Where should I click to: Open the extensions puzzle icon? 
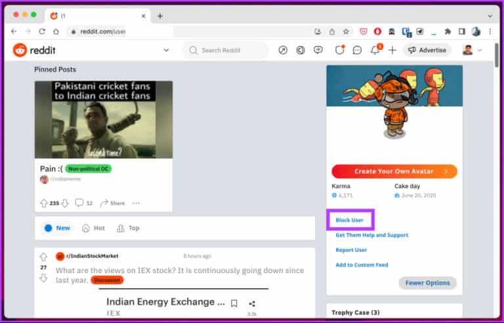tap(448, 32)
